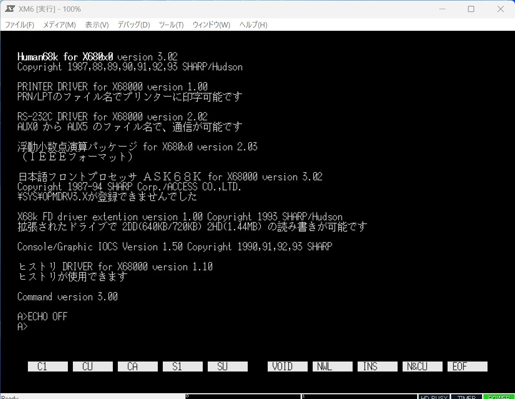Viewport: 515px width, 399px height.
Task: Click the S1 function key label
Action: [x=183, y=367]
